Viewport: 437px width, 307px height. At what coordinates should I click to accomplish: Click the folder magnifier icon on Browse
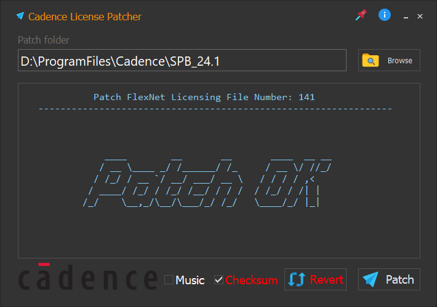pos(371,60)
